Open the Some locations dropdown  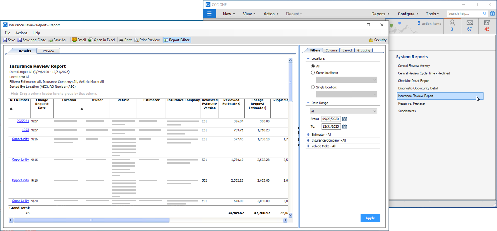click(346, 80)
